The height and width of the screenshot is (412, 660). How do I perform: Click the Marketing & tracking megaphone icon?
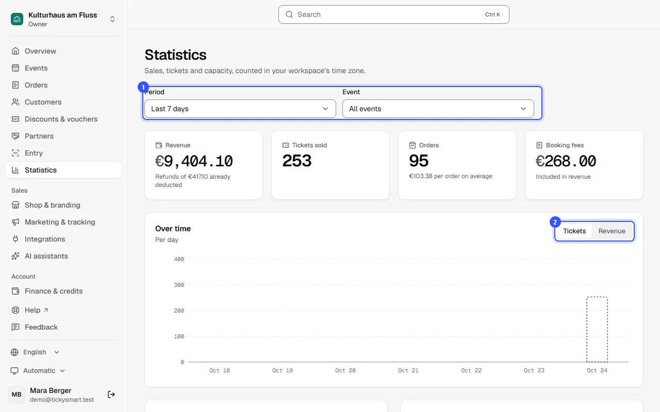(15, 222)
